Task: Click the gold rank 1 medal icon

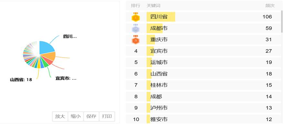Action: [136, 17]
